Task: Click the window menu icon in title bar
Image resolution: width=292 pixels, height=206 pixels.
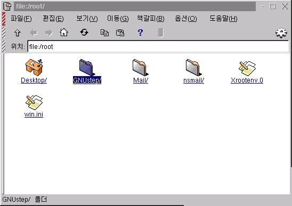Action: point(7,6)
